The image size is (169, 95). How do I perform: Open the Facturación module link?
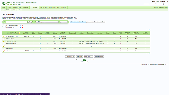[153, 4]
